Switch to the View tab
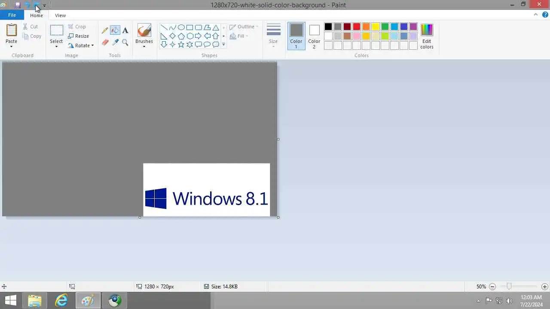Screen dimensions: 550x309 coord(60,15)
